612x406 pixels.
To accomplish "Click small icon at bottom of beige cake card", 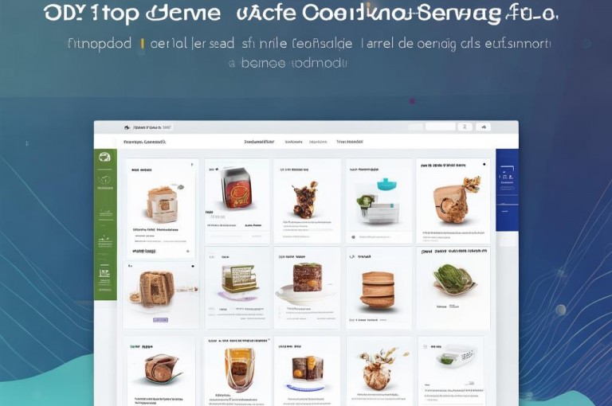I will pyautogui.click(x=188, y=252).
